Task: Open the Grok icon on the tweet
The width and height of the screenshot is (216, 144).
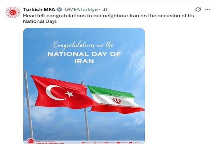Action: pos(198,9)
